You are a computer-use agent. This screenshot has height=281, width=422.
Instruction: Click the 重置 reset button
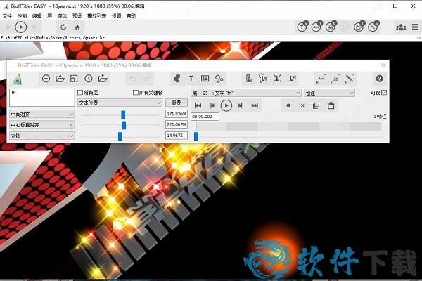pyautogui.click(x=176, y=103)
